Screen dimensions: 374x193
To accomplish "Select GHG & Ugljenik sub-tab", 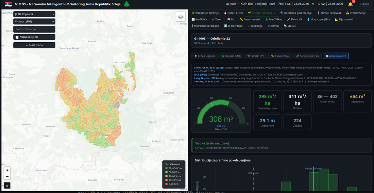I will pos(204,56).
